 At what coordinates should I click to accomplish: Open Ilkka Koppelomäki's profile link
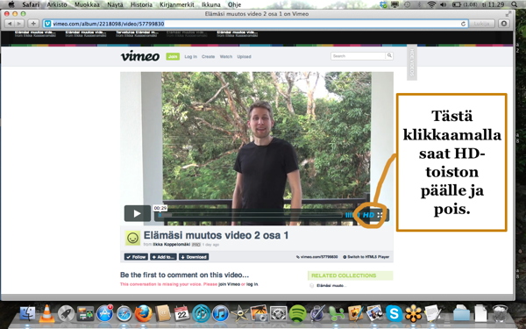pyautogui.click(x=172, y=245)
